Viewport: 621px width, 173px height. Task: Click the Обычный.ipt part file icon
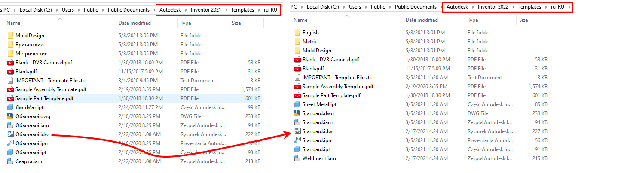pos(10,152)
